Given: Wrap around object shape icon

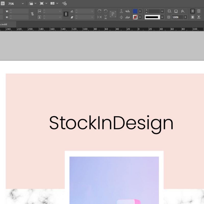Looking at the screenshot, I should 193,17.
